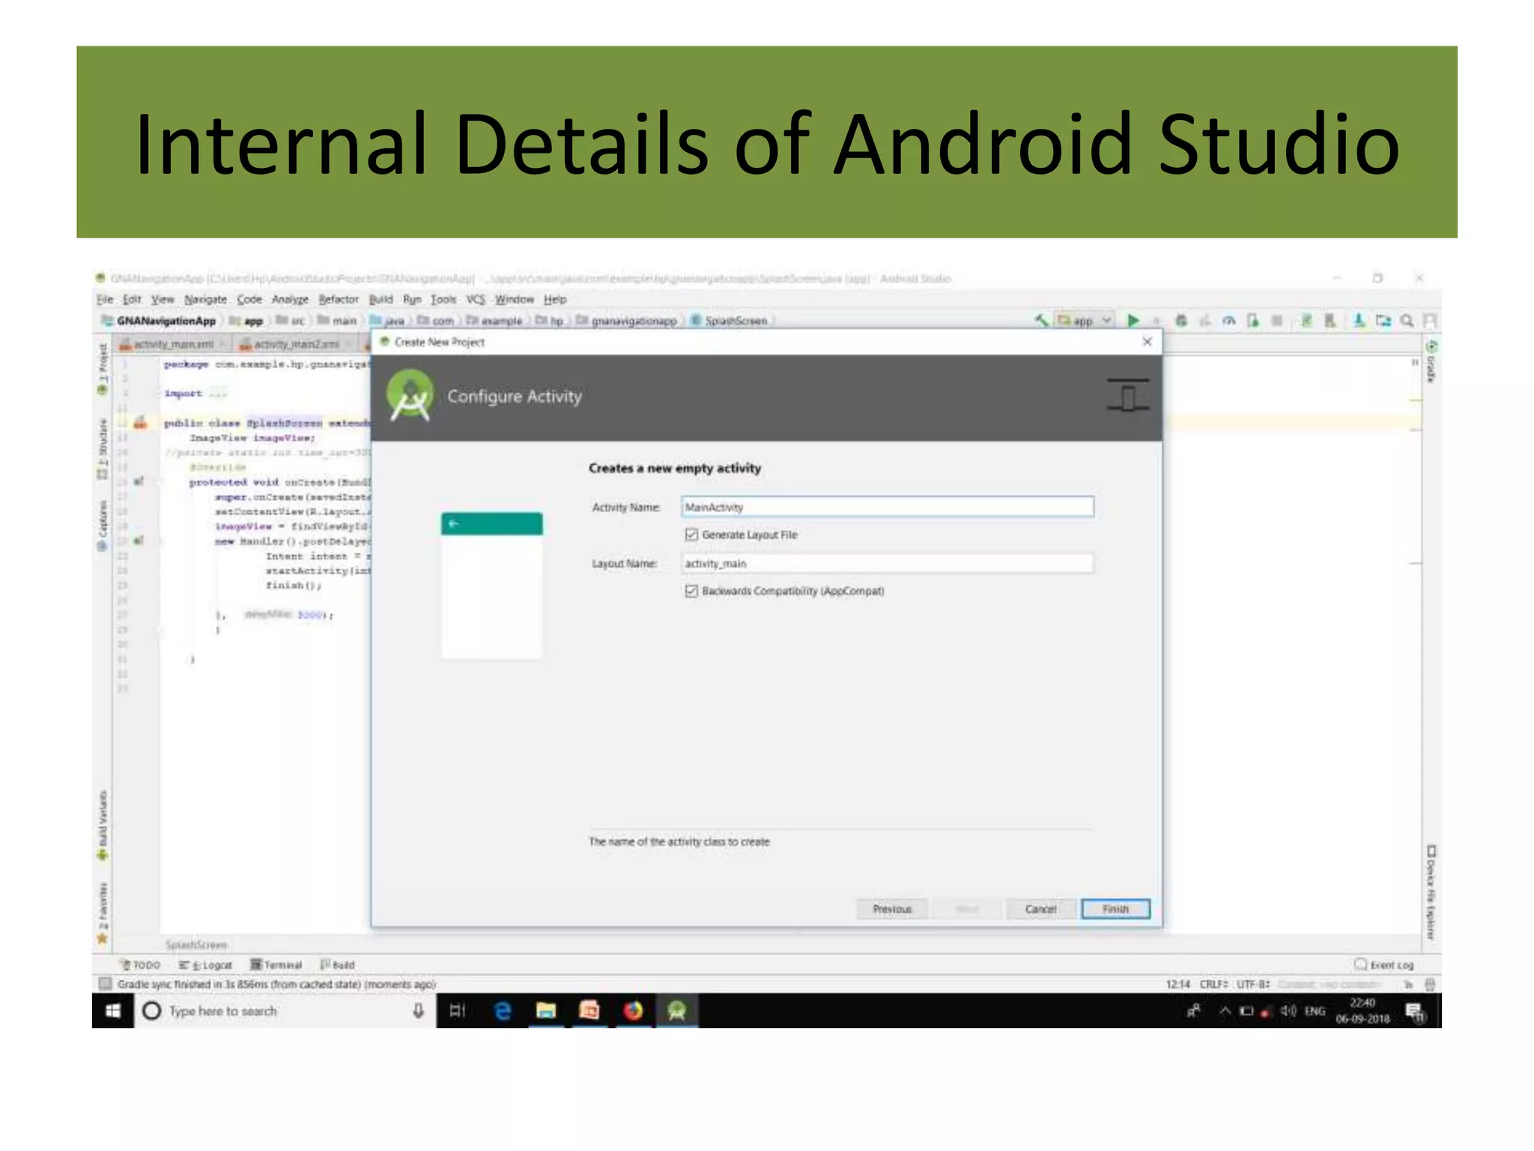This screenshot has height=1151, width=1534.
Task: Open the Gradle side panel
Action: pyautogui.click(x=1431, y=361)
